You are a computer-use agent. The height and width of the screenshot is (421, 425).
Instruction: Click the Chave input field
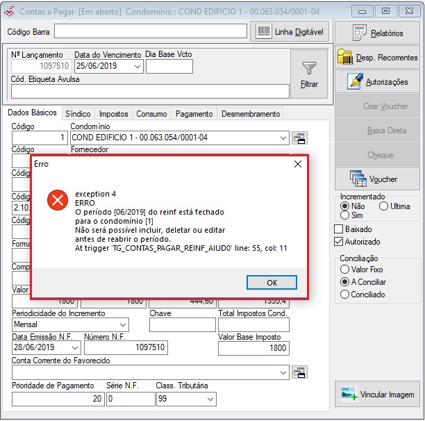(x=183, y=324)
